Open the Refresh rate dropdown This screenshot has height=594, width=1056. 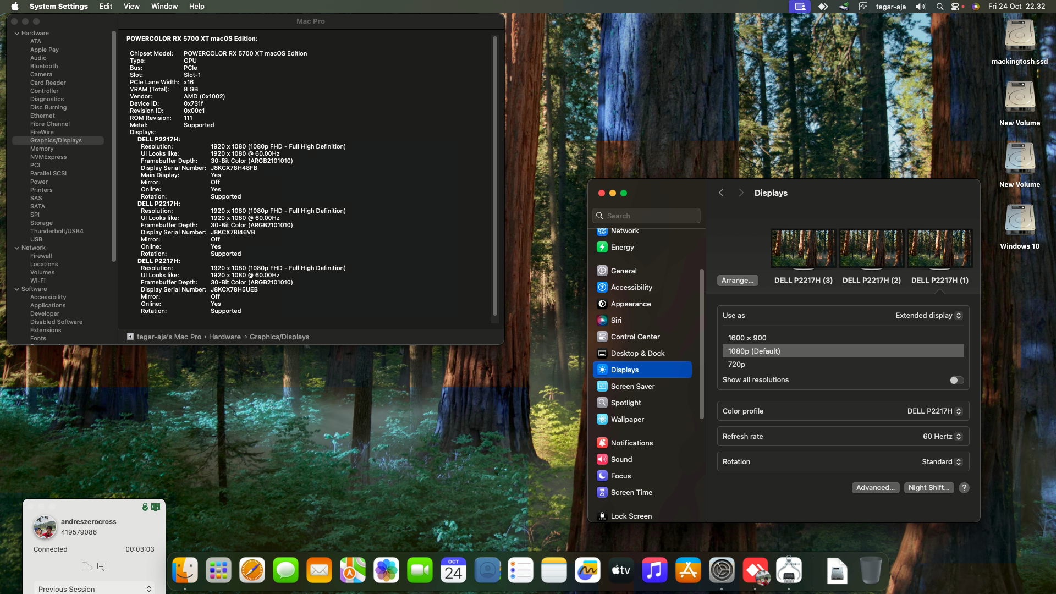[942, 437]
